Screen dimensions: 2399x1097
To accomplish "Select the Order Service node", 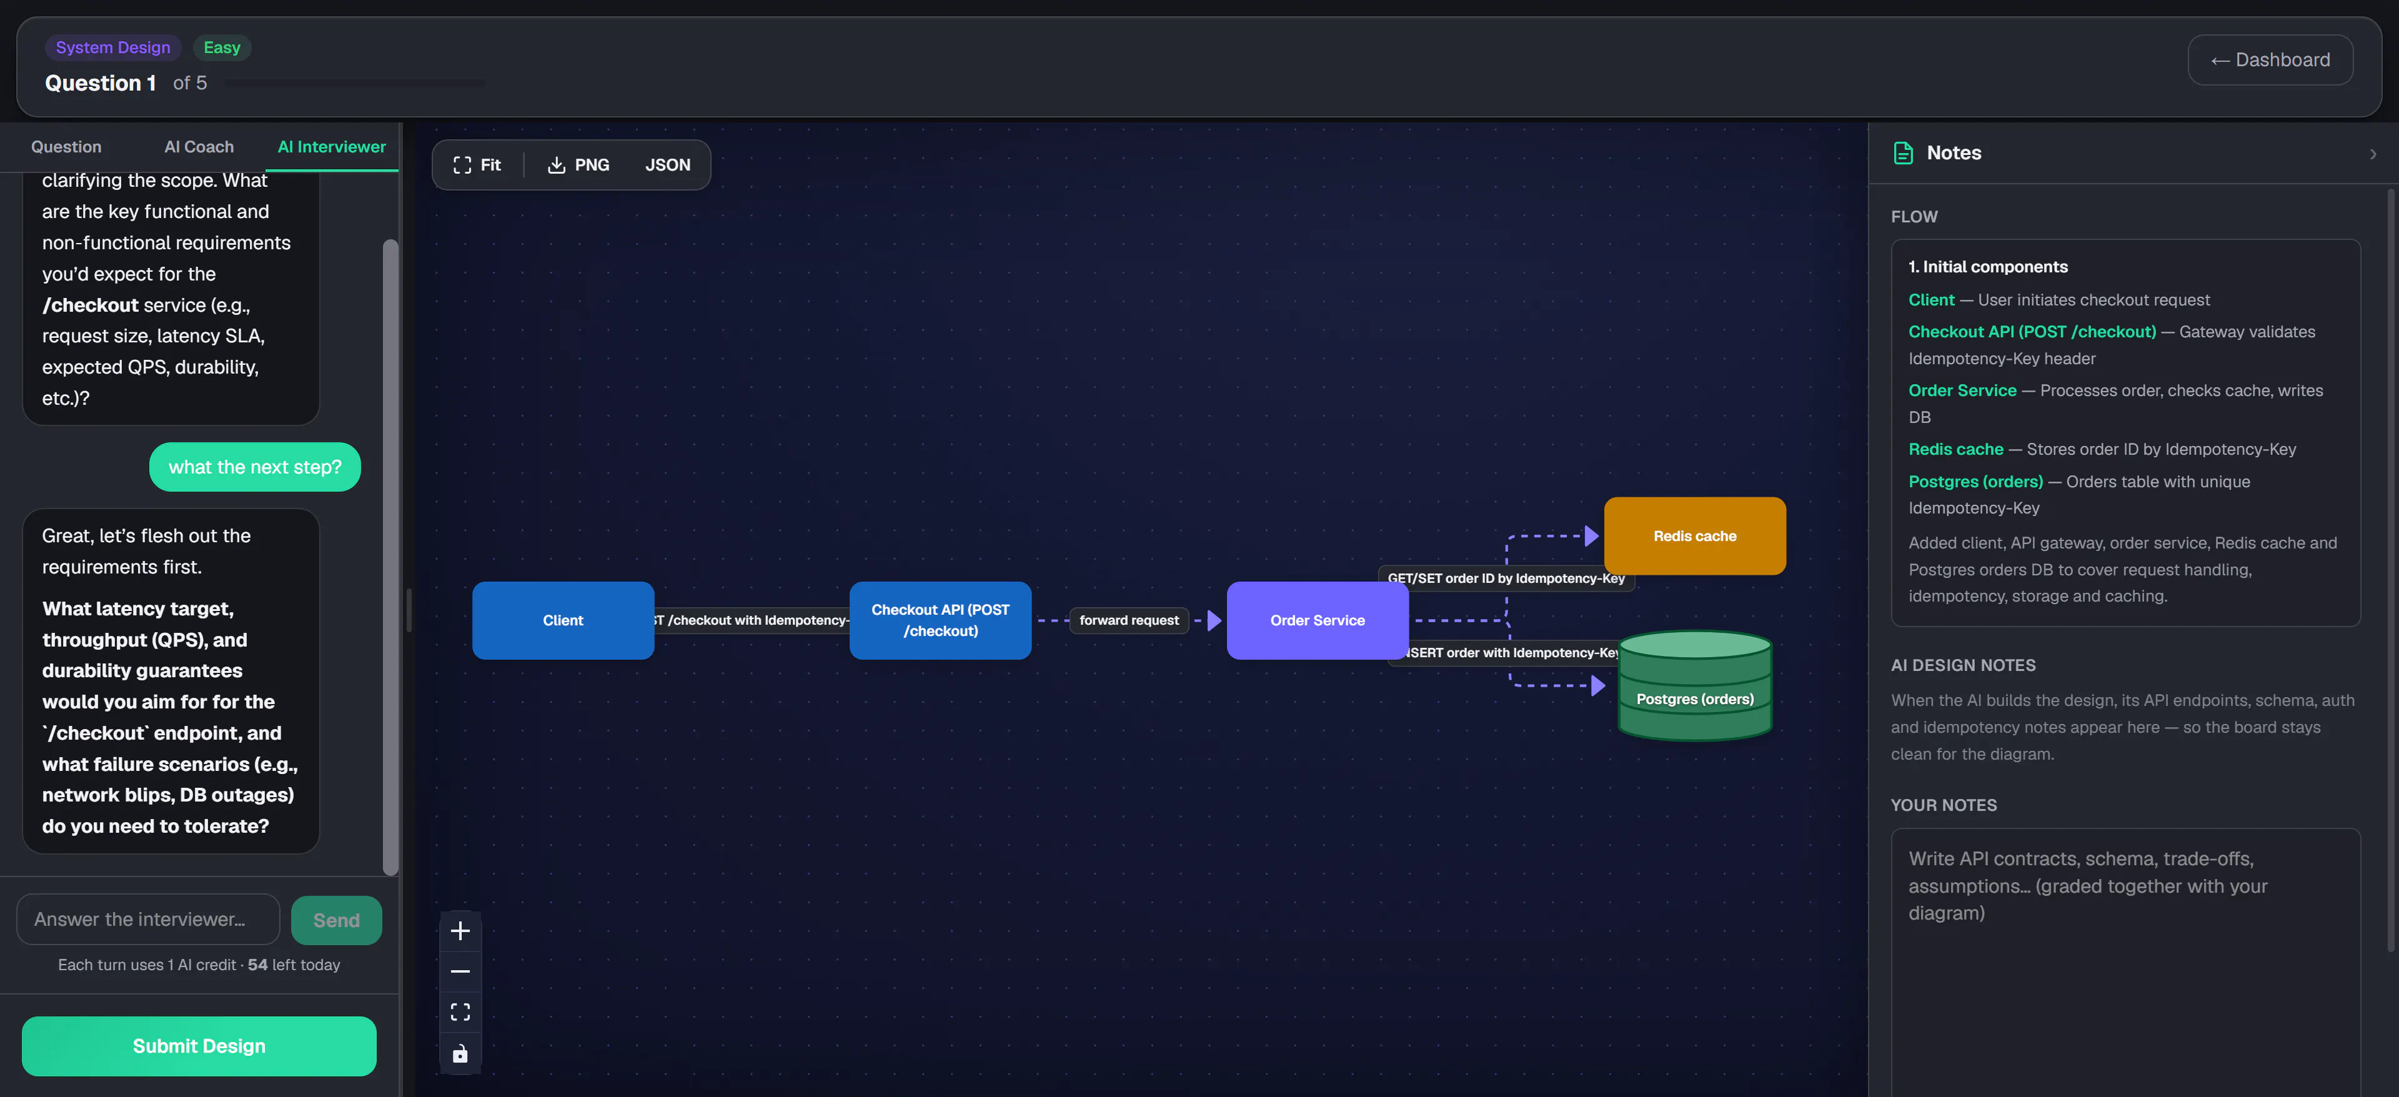I will click(x=1317, y=620).
